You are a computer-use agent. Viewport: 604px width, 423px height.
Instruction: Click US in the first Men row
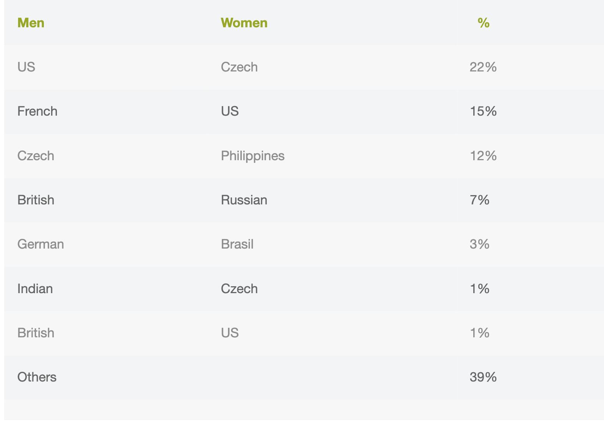[26, 67]
